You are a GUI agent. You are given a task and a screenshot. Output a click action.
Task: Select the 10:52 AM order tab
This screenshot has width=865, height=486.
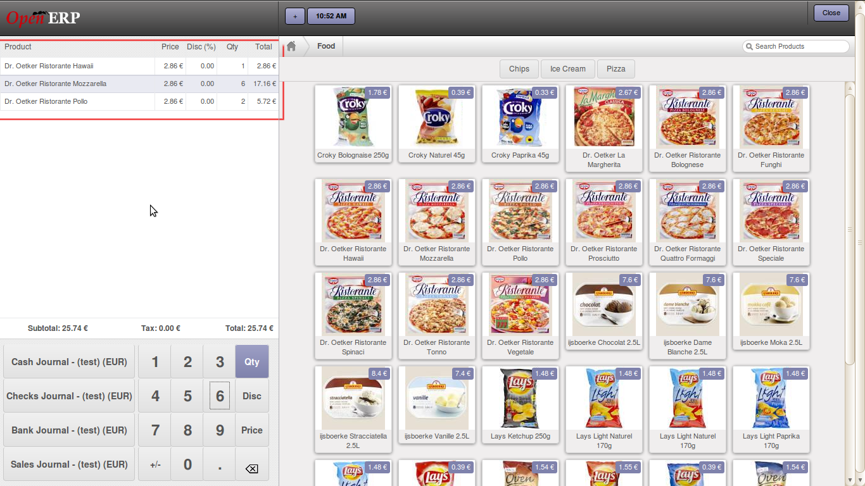click(331, 16)
